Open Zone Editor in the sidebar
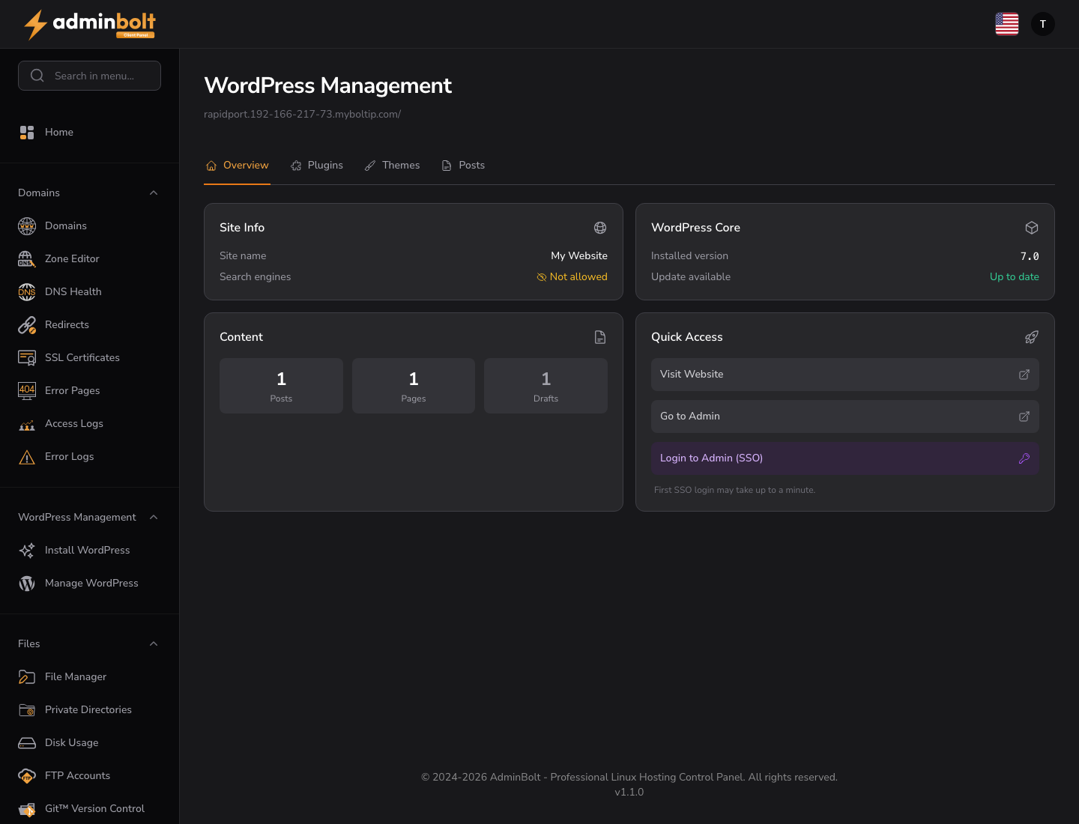 pos(89,258)
